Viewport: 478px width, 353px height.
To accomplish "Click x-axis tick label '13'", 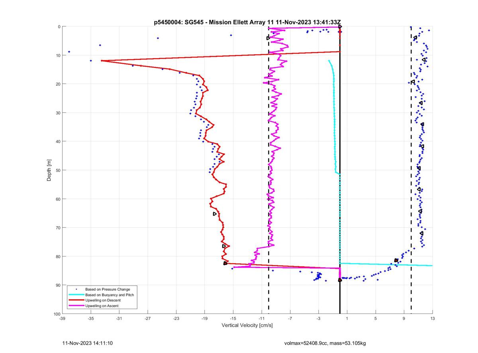I will tap(432, 318).
